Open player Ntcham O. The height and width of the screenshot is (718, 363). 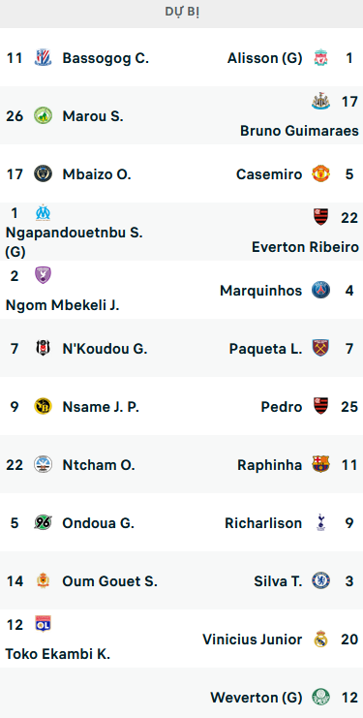coord(99,465)
